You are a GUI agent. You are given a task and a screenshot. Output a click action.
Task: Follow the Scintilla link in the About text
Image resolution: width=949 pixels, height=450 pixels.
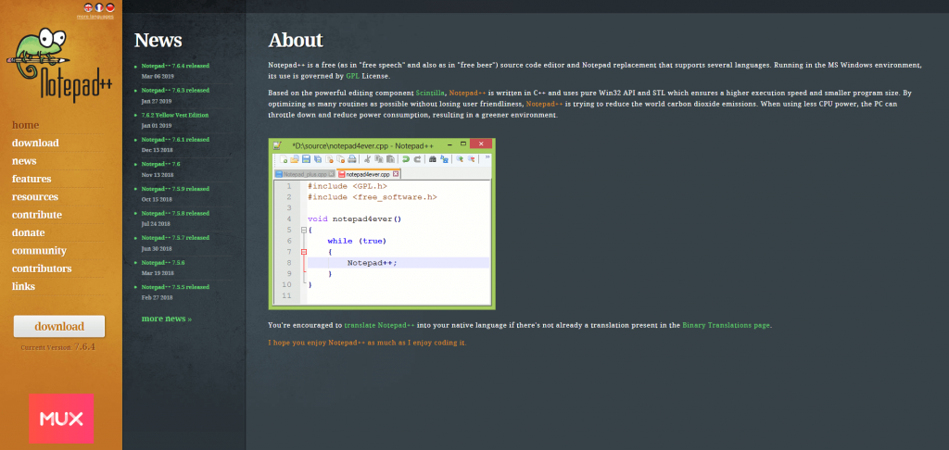pyautogui.click(x=430, y=94)
